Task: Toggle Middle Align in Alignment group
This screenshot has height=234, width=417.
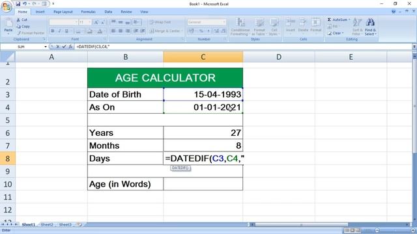Action: click(121, 22)
